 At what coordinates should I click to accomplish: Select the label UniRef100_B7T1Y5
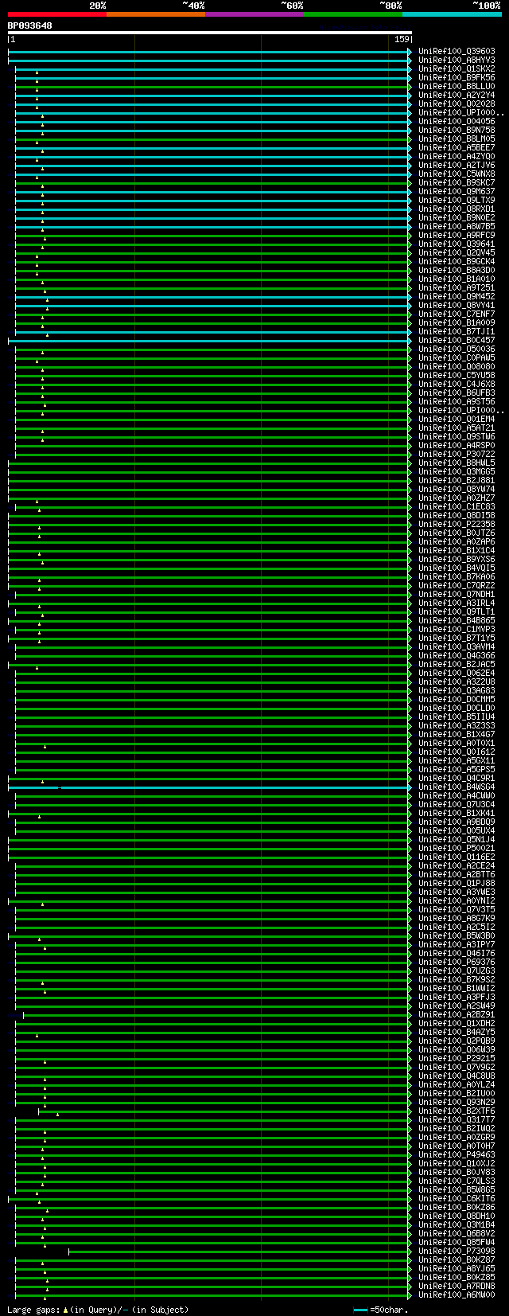pyautogui.click(x=457, y=638)
